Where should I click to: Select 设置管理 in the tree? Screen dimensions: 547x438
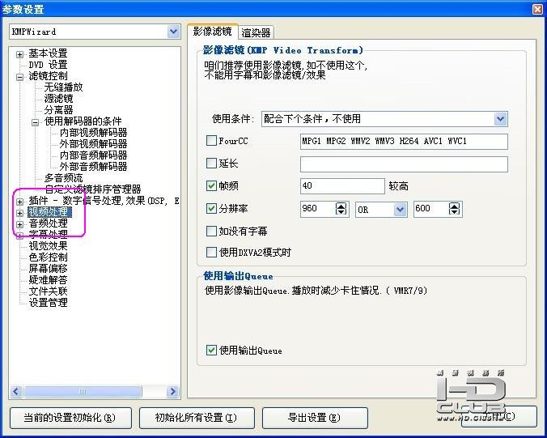tap(48, 303)
